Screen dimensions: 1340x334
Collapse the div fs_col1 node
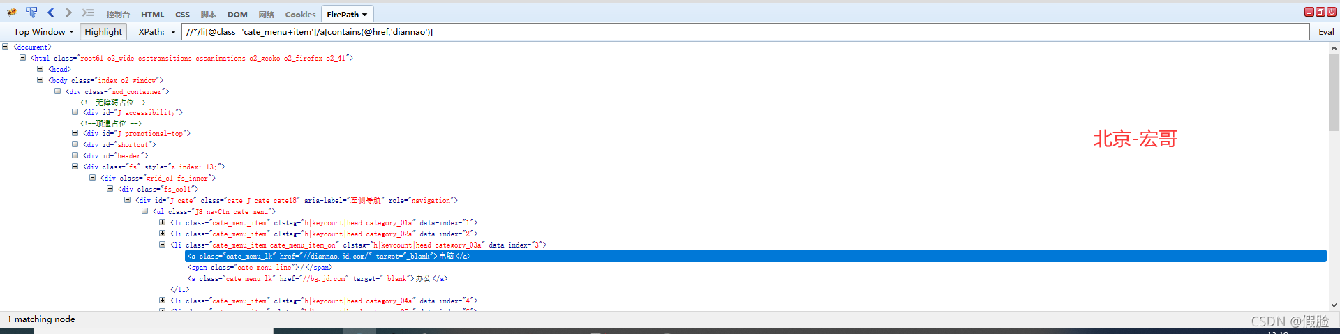(x=110, y=189)
